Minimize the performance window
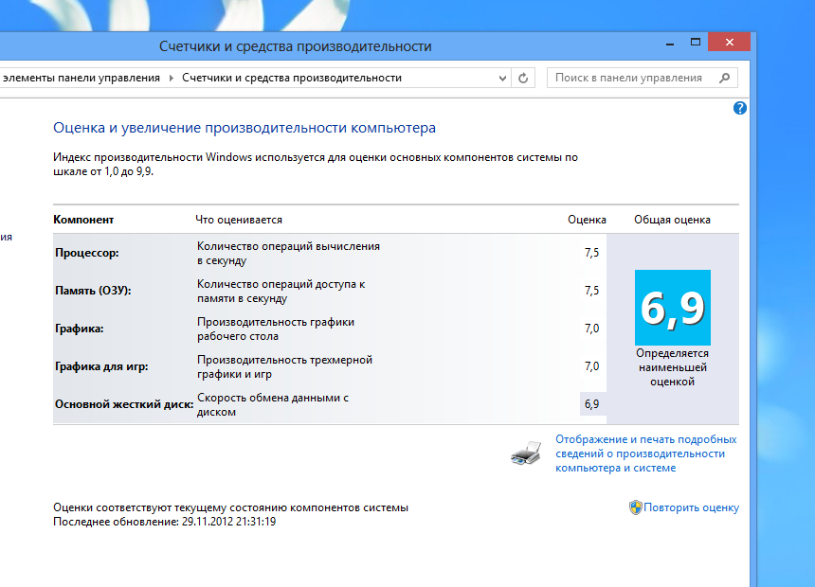Viewport: 815px width, 587px height. 670,44
